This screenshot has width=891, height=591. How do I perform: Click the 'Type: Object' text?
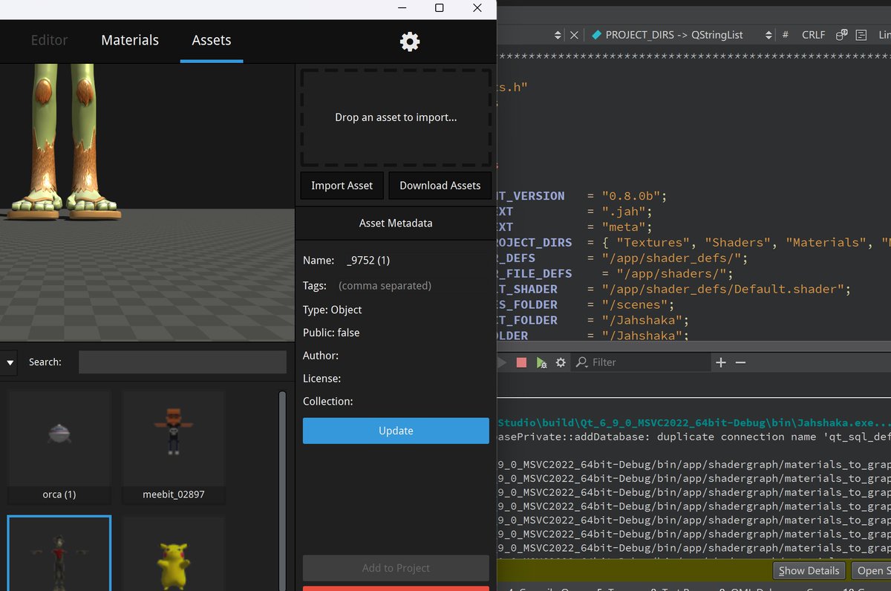(333, 310)
